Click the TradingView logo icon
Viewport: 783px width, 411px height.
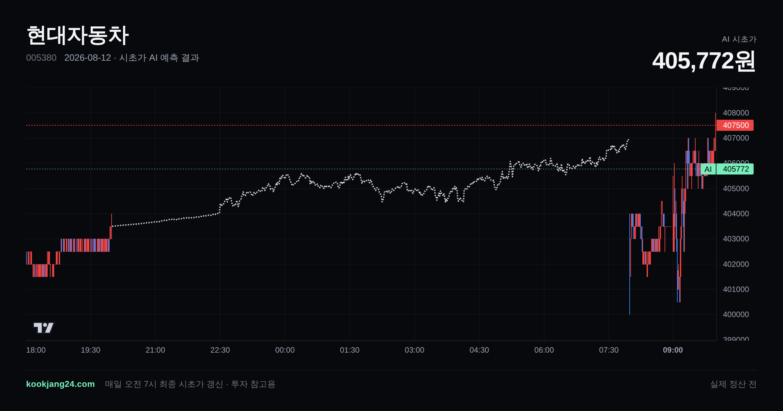click(44, 327)
